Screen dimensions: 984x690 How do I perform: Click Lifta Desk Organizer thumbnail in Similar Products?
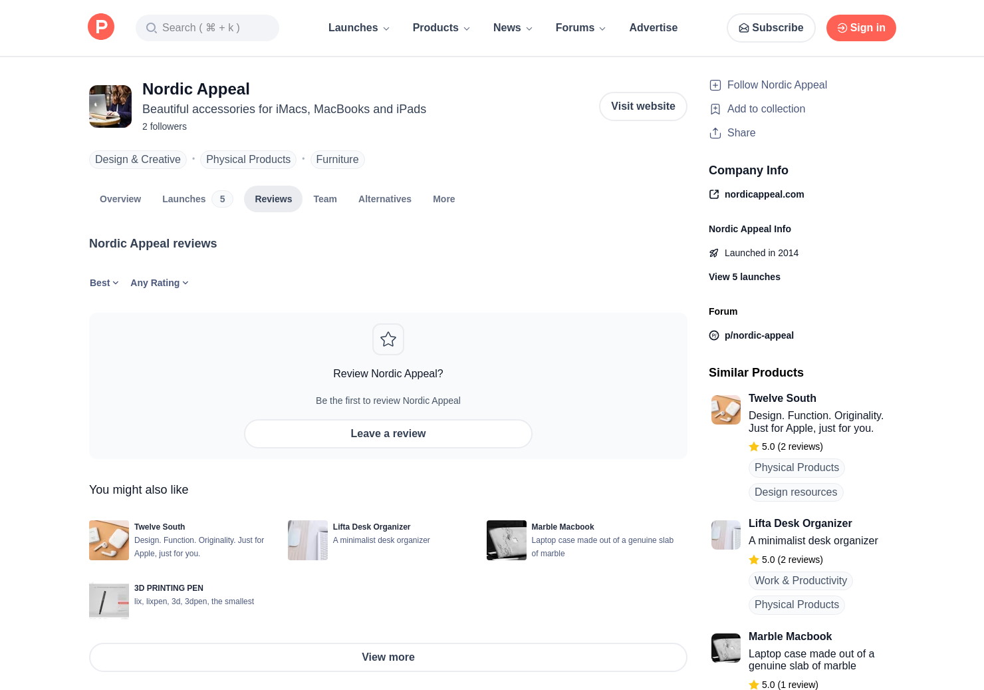coord(726,535)
